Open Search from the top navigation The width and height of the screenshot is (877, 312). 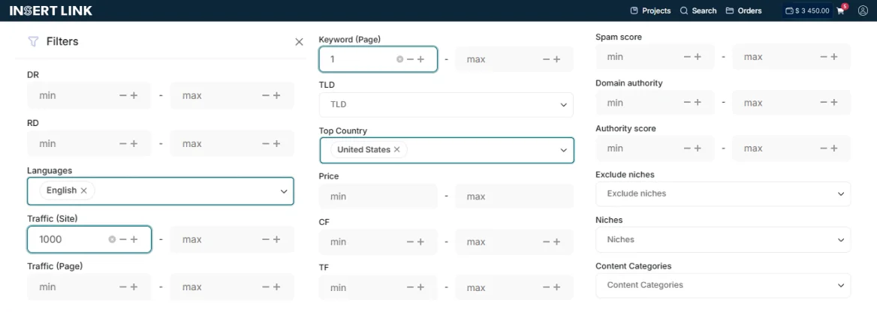pyautogui.click(x=698, y=10)
